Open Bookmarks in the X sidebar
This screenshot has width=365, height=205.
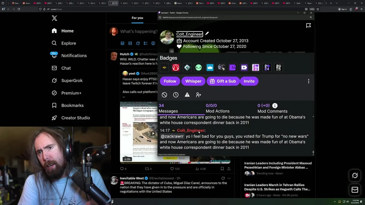coord(68,105)
